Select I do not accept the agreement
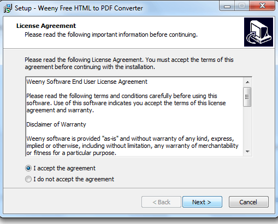This screenshot has width=278, height=224. (x=28, y=179)
